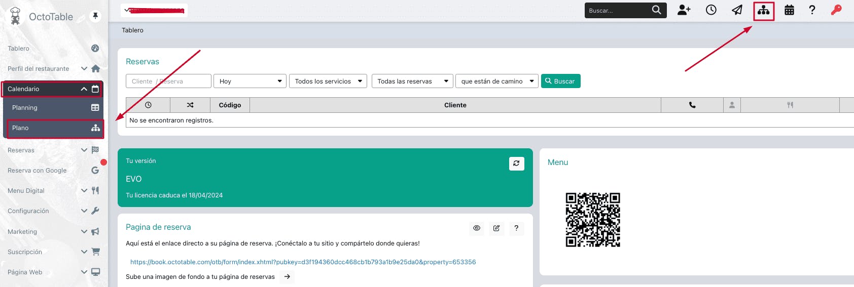Screen dimensions: 854x287
Task: Click the top Buscar search field
Action: click(618, 10)
